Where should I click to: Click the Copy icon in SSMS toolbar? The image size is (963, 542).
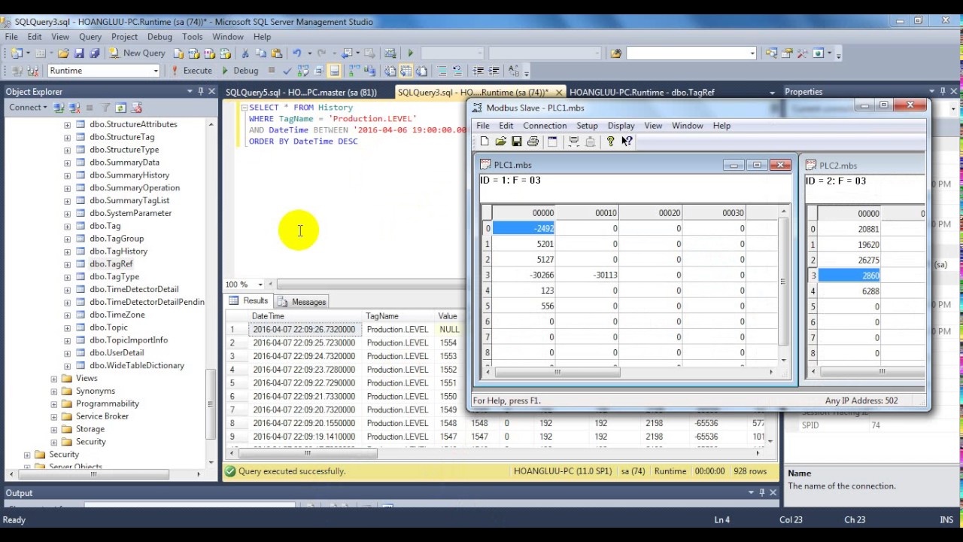(260, 53)
